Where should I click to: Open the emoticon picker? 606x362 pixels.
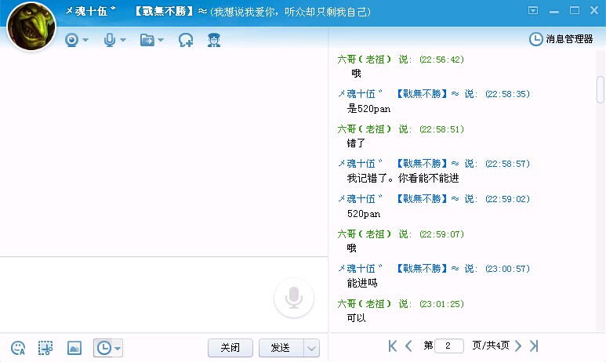point(18,348)
